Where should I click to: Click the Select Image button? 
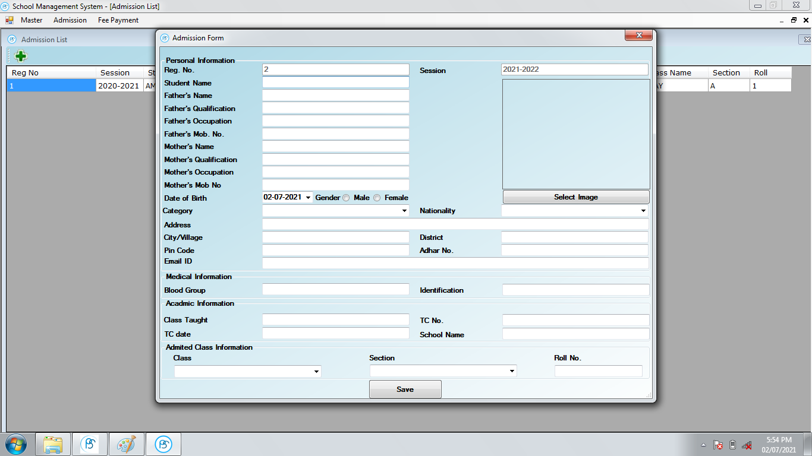coord(575,197)
